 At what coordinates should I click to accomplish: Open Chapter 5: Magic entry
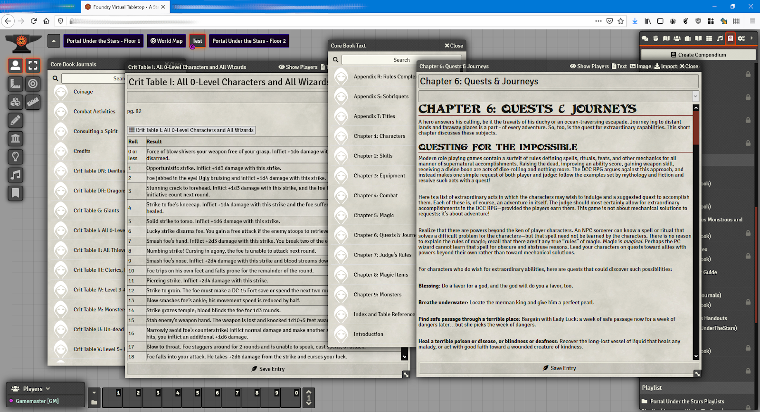pyautogui.click(x=374, y=215)
